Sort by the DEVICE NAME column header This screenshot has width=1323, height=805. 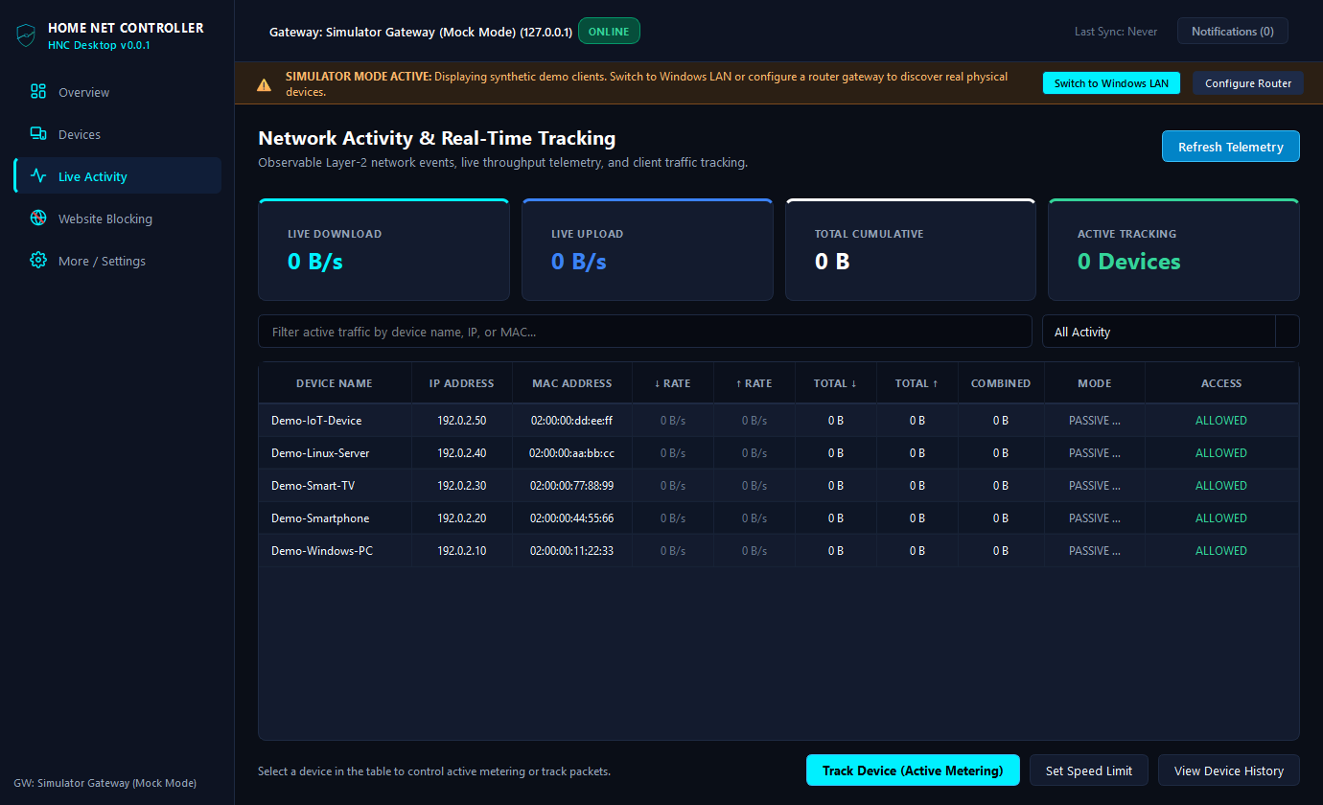click(x=335, y=383)
